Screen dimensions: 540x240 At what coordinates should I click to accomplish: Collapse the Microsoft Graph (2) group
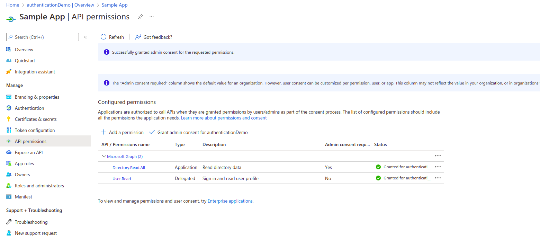coord(104,156)
